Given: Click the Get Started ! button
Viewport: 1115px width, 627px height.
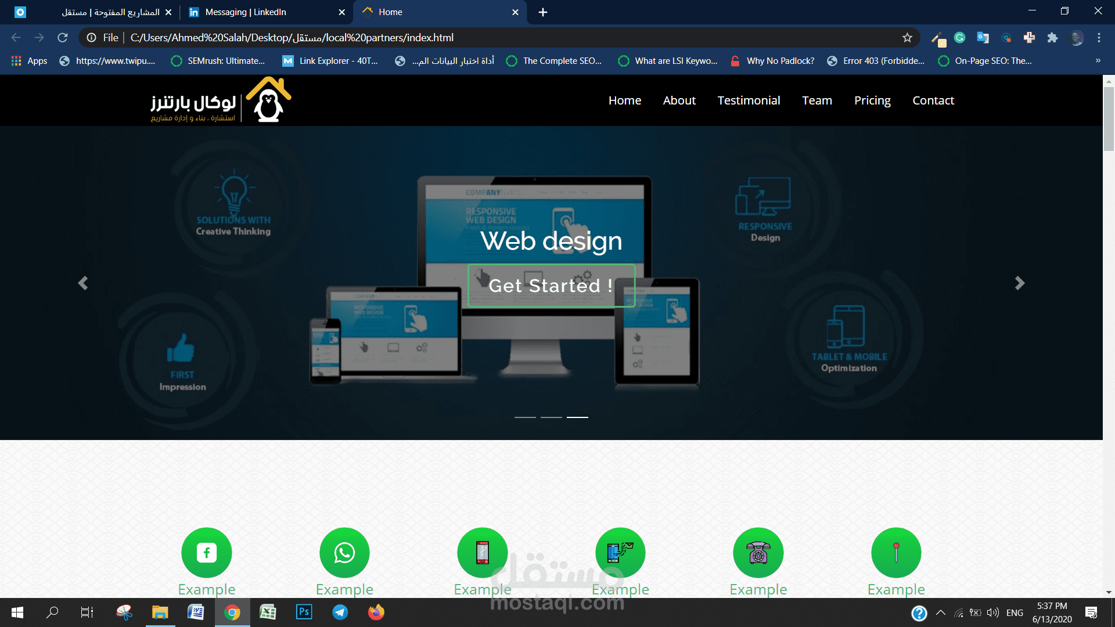Looking at the screenshot, I should (551, 286).
